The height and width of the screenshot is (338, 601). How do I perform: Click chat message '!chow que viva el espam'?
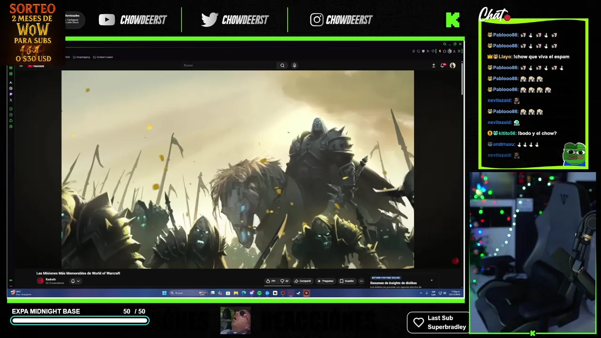(541, 57)
